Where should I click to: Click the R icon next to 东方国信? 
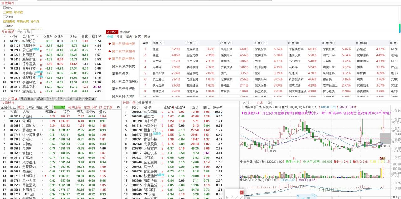click(163, 112)
